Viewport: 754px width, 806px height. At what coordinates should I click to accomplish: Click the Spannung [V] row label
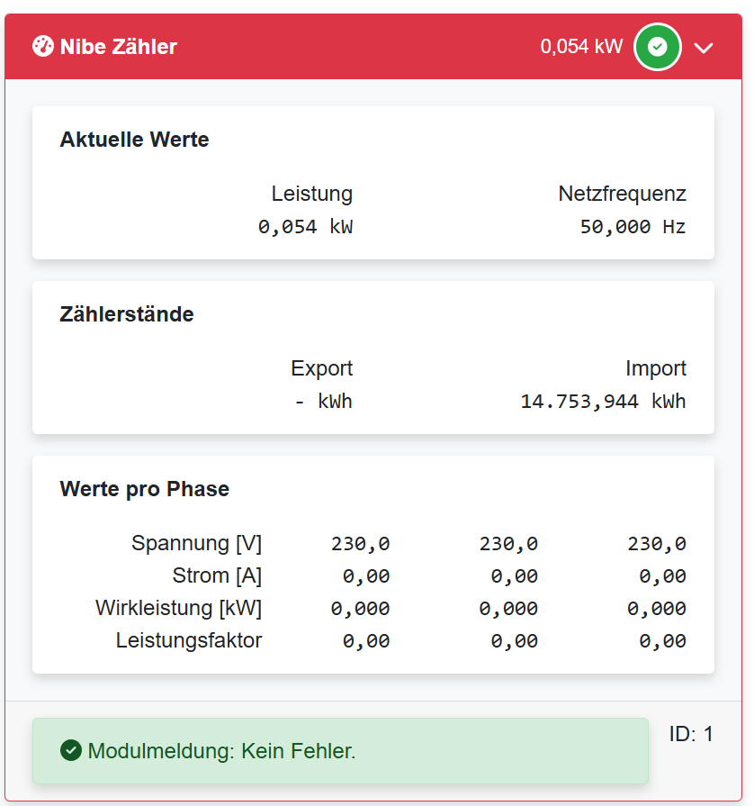coord(196,543)
